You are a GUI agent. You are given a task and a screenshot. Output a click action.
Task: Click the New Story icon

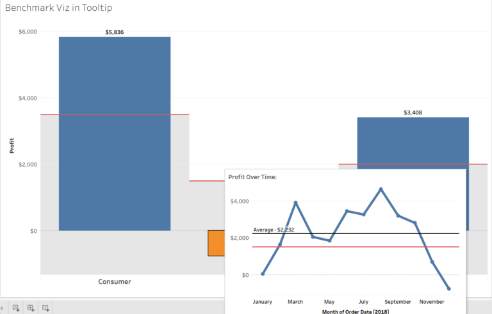click(45, 308)
